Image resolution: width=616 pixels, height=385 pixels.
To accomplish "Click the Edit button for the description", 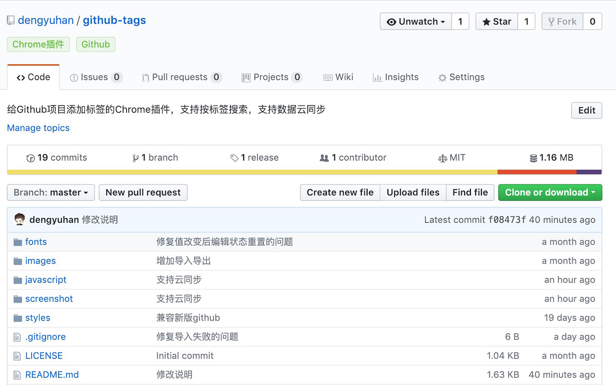I will click(x=586, y=110).
